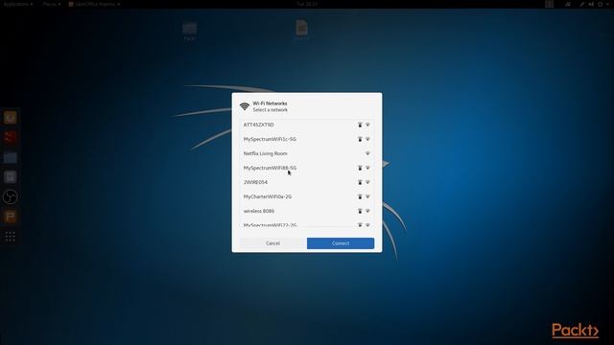Select the MyCharterWiFi0a-2G network
Screen dimensions: 614x345
(x=307, y=196)
